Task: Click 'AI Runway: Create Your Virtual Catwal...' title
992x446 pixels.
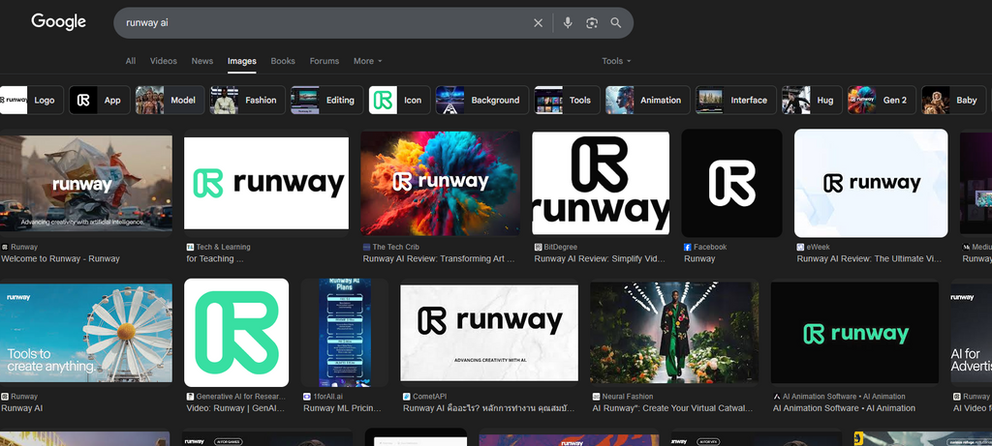Action: 672,408
